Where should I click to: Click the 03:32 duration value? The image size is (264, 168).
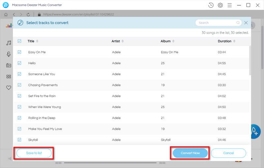[222, 129]
